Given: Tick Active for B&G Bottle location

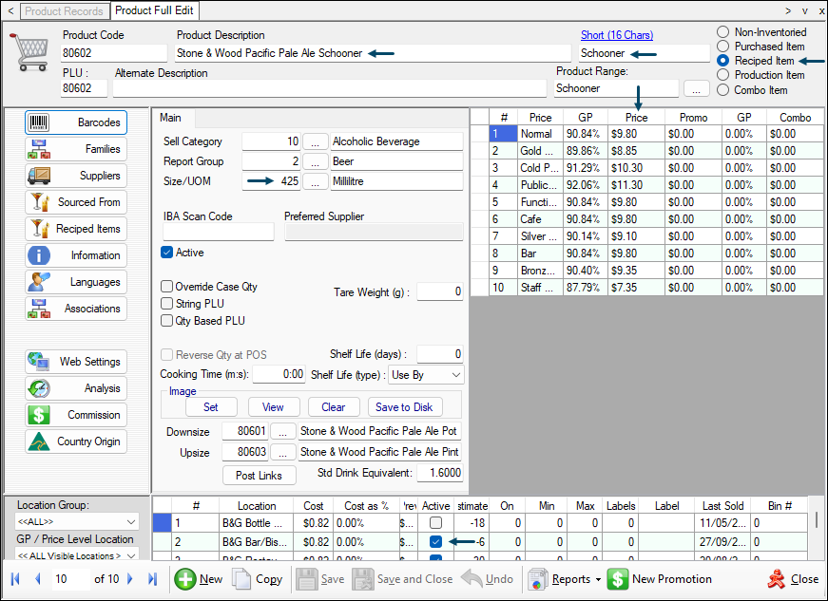Looking at the screenshot, I should (x=435, y=523).
